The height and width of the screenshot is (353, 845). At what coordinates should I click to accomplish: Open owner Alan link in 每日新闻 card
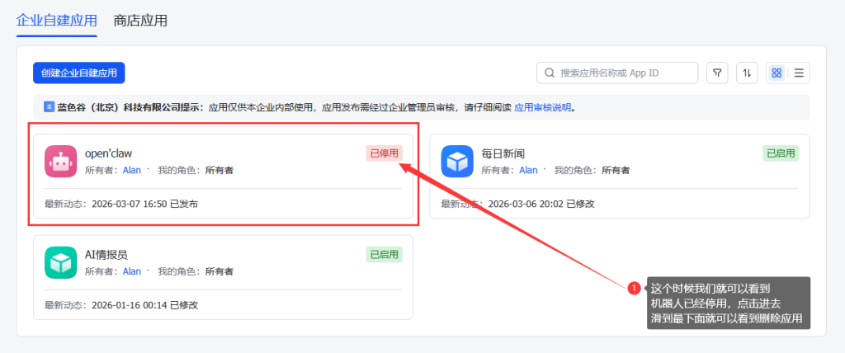coord(528,170)
